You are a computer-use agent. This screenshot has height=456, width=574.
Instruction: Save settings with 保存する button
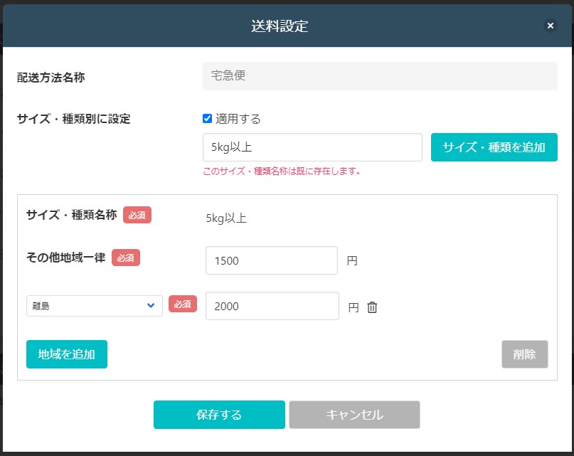(219, 415)
